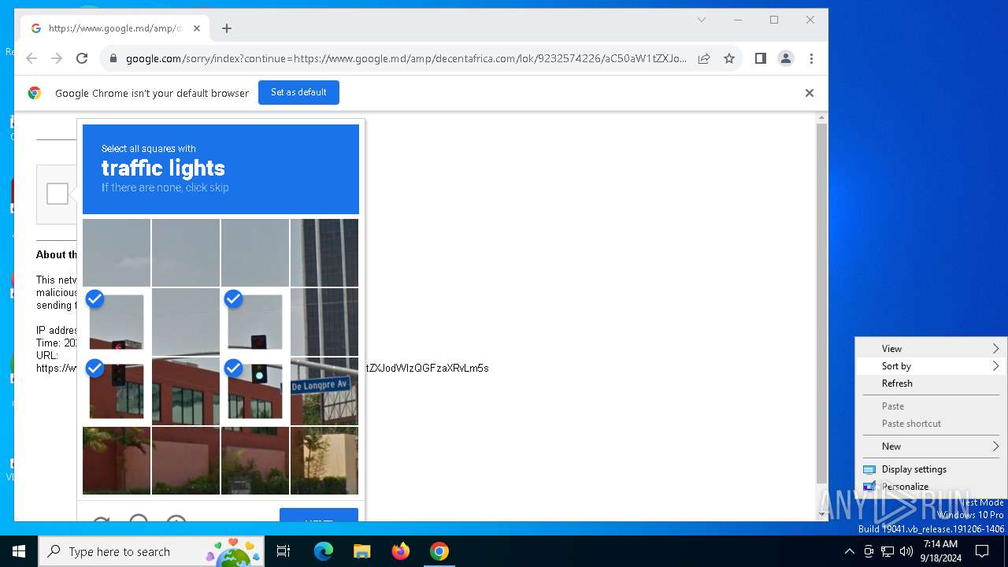
Task: Select the gray sky tile in the top left
Action: 117,253
